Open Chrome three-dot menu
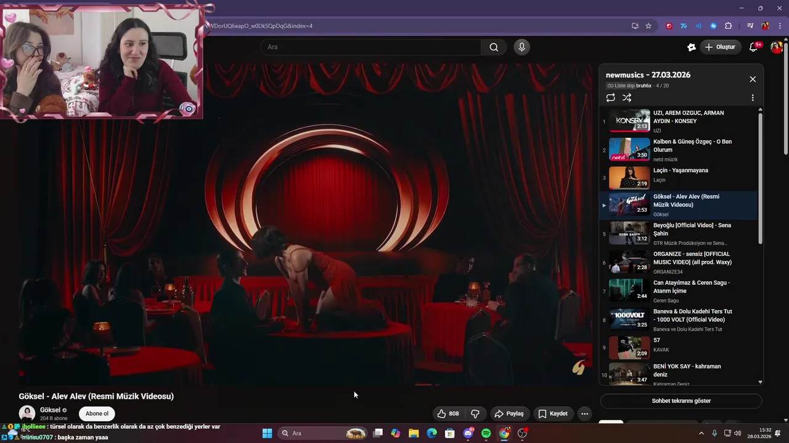Image resolution: width=789 pixels, height=443 pixels. (x=780, y=26)
